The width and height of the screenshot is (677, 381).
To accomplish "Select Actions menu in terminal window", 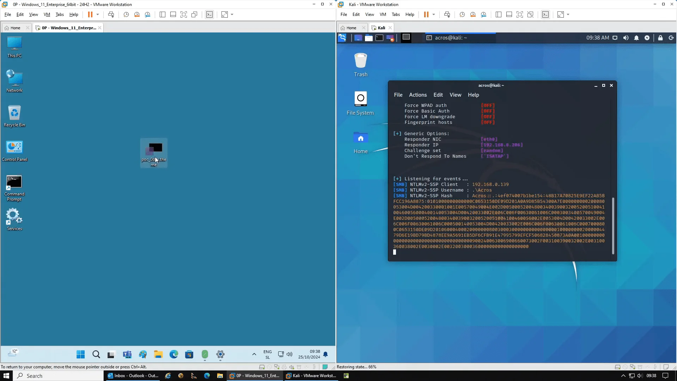I will pyautogui.click(x=417, y=95).
